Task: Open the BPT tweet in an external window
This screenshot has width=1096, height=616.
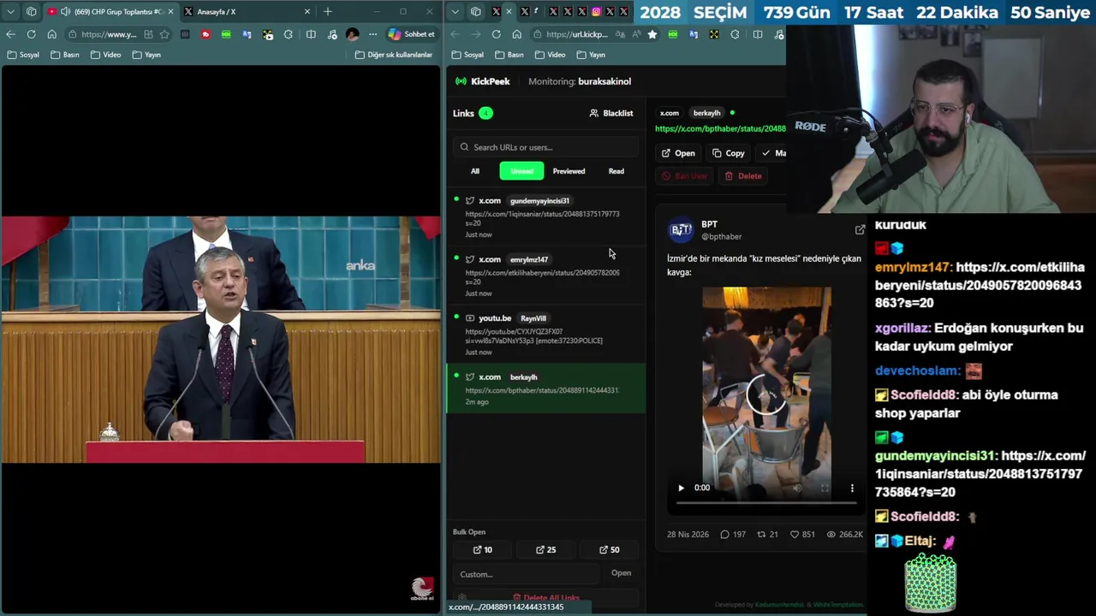Action: click(860, 229)
